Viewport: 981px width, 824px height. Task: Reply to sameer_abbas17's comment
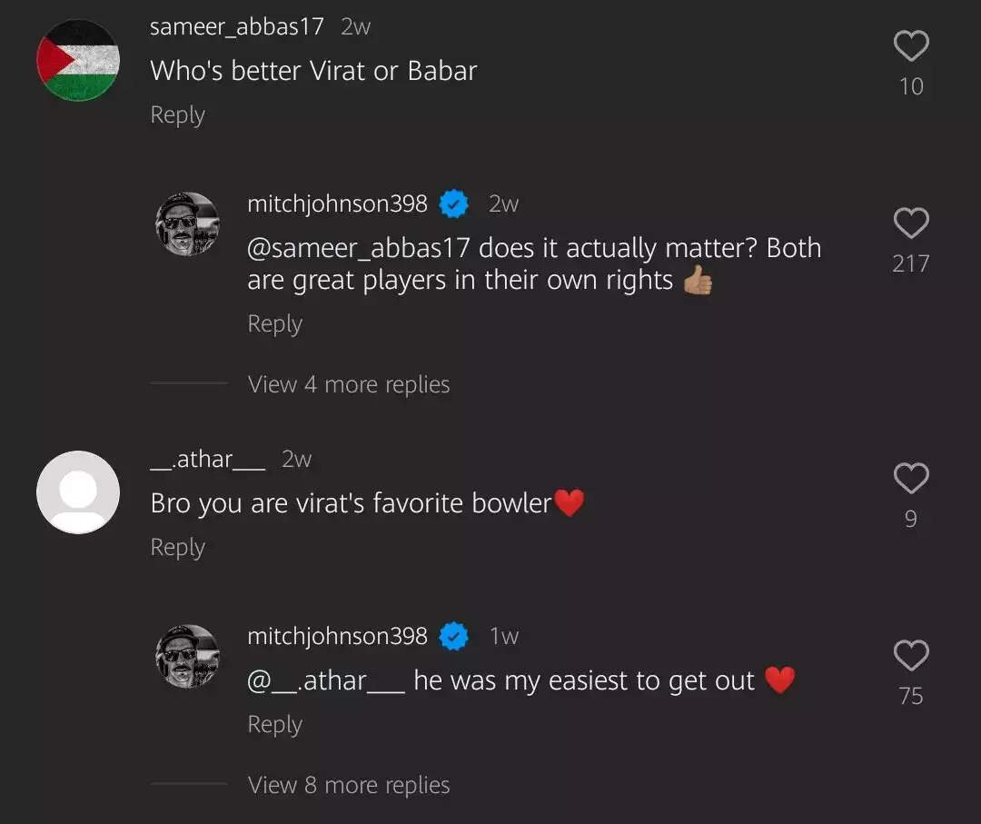(177, 115)
